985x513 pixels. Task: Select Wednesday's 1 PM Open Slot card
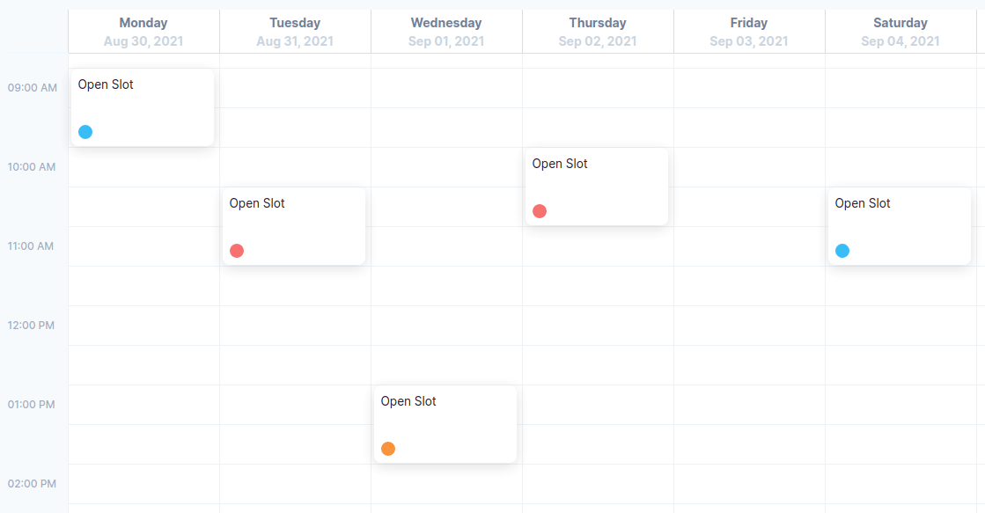[445, 422]
